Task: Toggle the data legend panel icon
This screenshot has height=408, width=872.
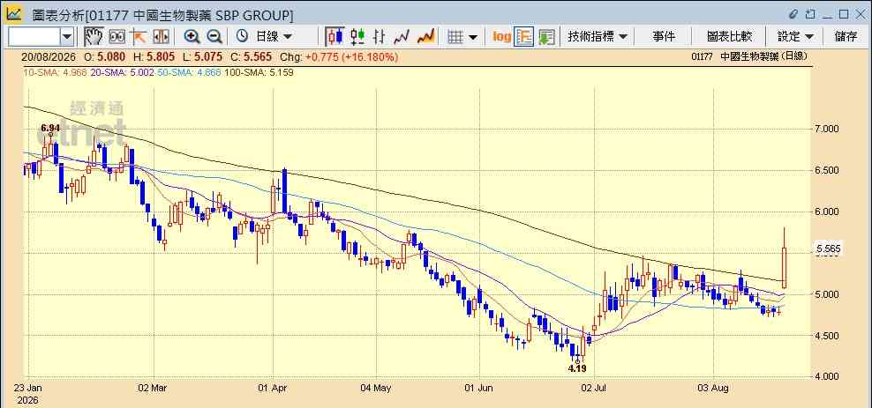Action: click(x=524, y=37)
